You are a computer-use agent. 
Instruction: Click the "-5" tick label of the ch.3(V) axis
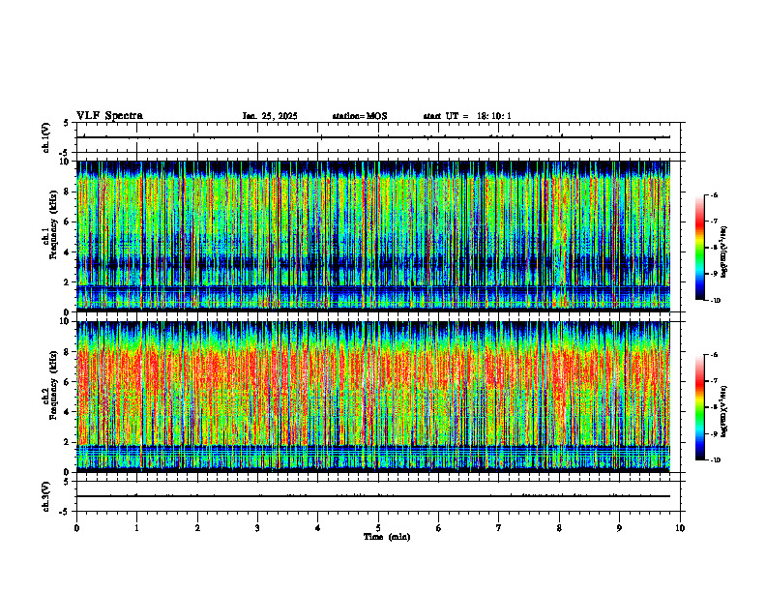[x=65, y=512]
